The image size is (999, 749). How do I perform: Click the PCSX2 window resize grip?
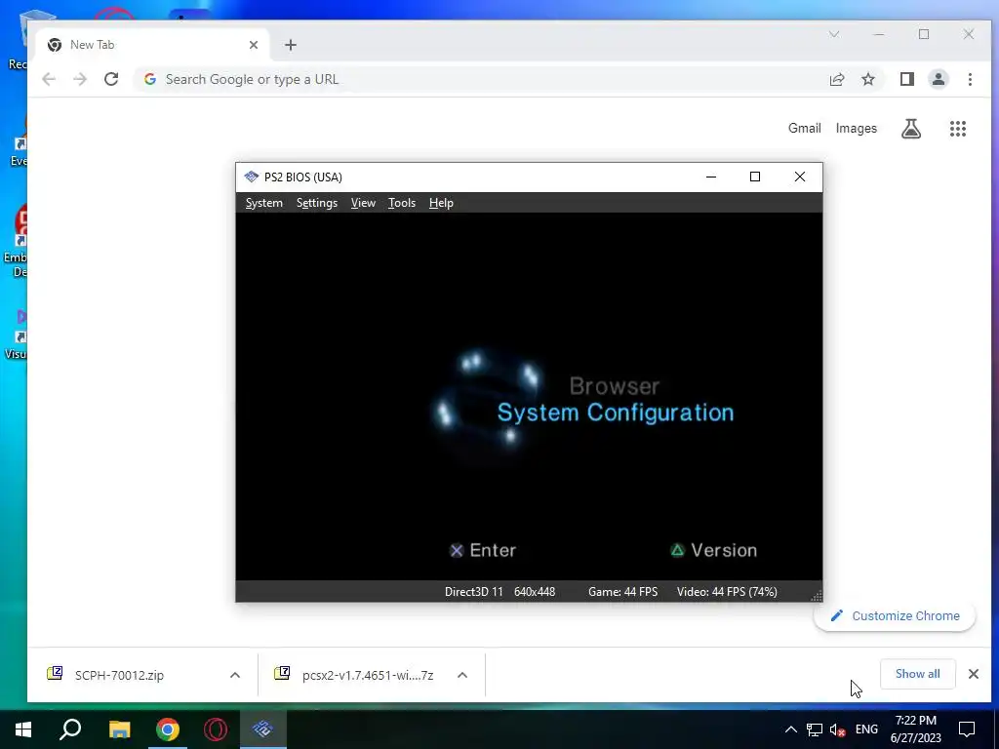817,596
